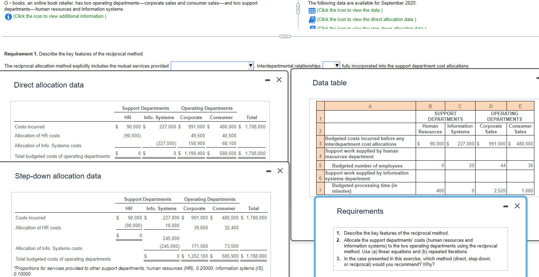This screenshot has width=539, height=277.
Task: Click the proportions footnote under step-down table
Action: [139, 271]
